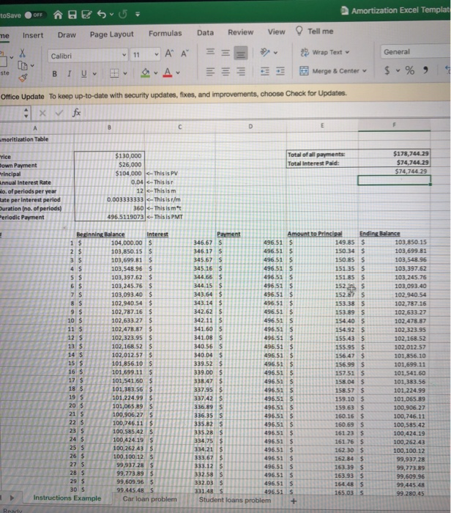Click the edit/save-as pencil icon
The width and height of the screenshot is (451, 513).
pyautogui.click(x=86, y=15)
